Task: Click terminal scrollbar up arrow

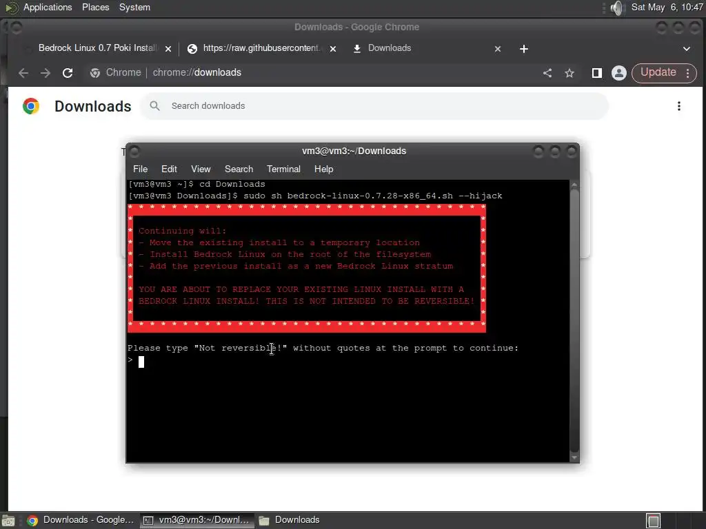Action: tap(574, 185)
